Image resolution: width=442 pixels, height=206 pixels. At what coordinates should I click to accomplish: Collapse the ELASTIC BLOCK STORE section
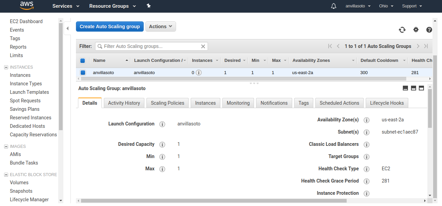click(6, 175)
